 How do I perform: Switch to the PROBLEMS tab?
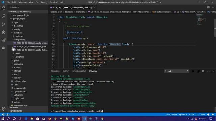[x=55, y=71]
